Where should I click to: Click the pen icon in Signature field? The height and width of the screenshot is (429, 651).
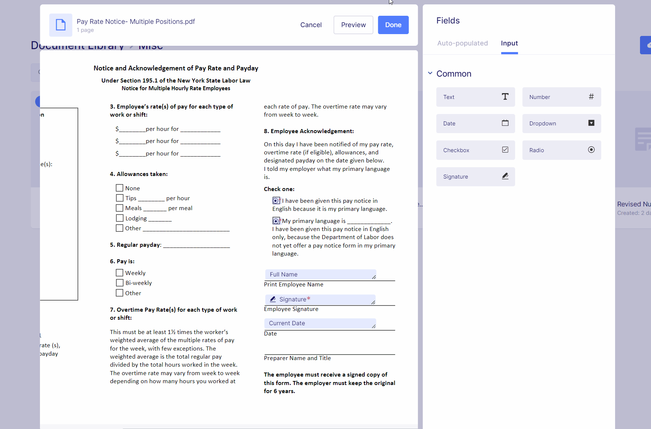[x=273, y=299]
